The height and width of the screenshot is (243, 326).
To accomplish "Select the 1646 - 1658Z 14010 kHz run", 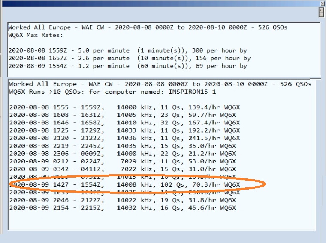I will [124, 123].
